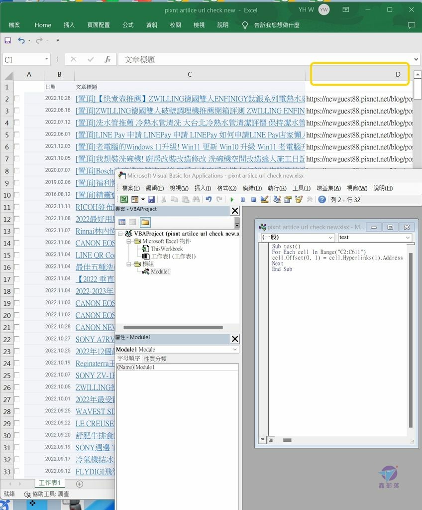Tick the checkbox in row 25
Viewport: 422px width, 510px height.
pyautogui.click(x=16, y=375)
